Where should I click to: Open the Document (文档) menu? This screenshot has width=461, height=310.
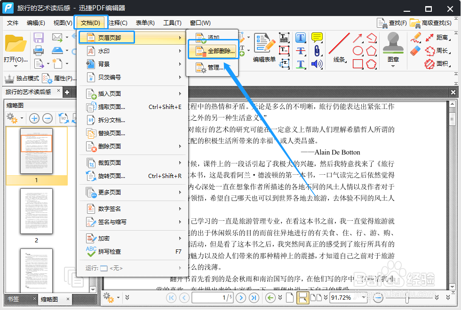pos(90,23)
